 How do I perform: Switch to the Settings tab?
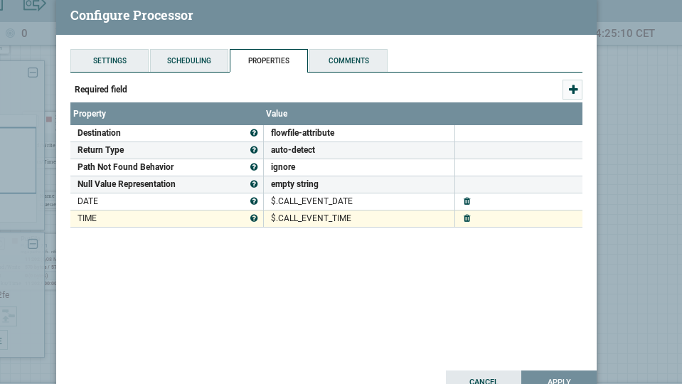110,60
